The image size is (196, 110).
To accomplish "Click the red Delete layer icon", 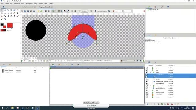I will 168,104.
